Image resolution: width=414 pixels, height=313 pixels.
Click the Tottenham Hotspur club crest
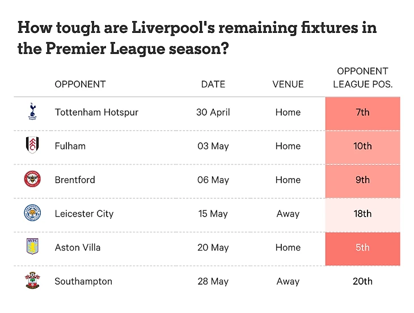[x=32, y=111]
